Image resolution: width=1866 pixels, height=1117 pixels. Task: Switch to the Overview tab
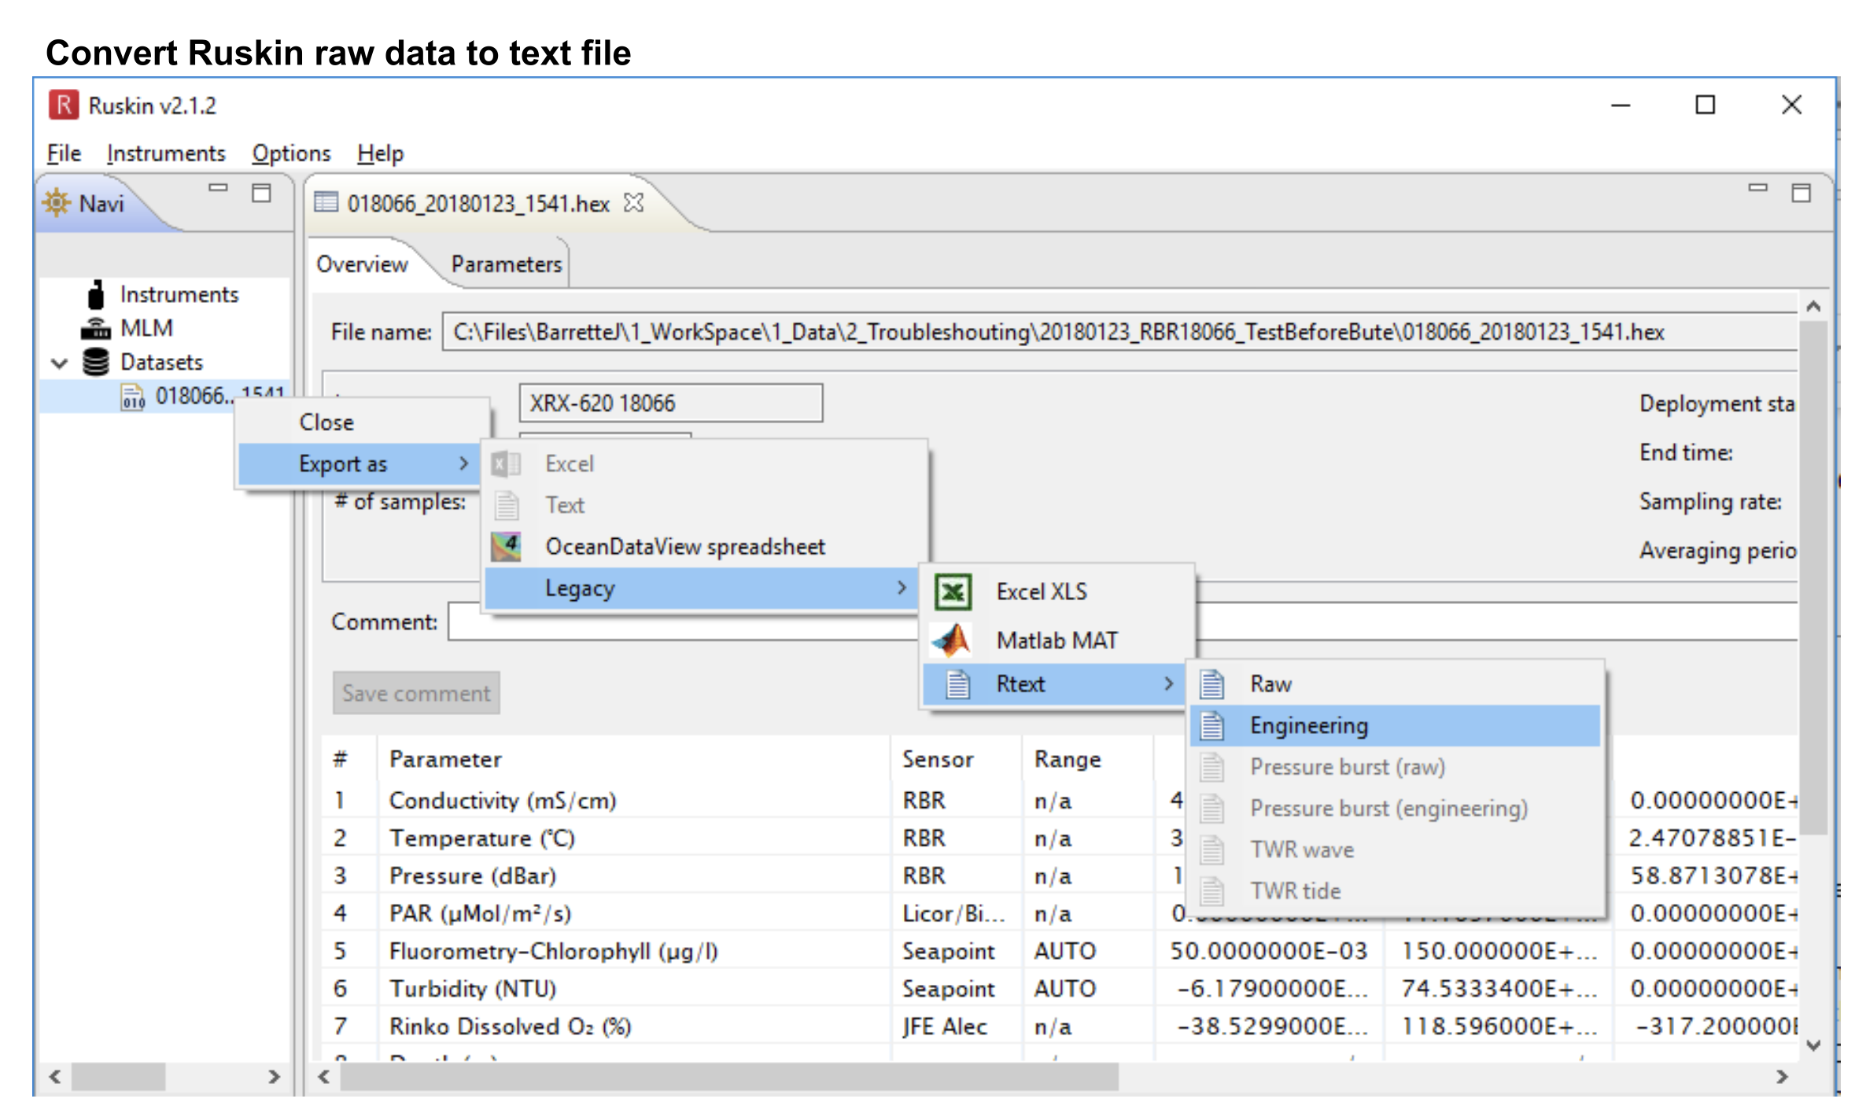click(362, 264)
